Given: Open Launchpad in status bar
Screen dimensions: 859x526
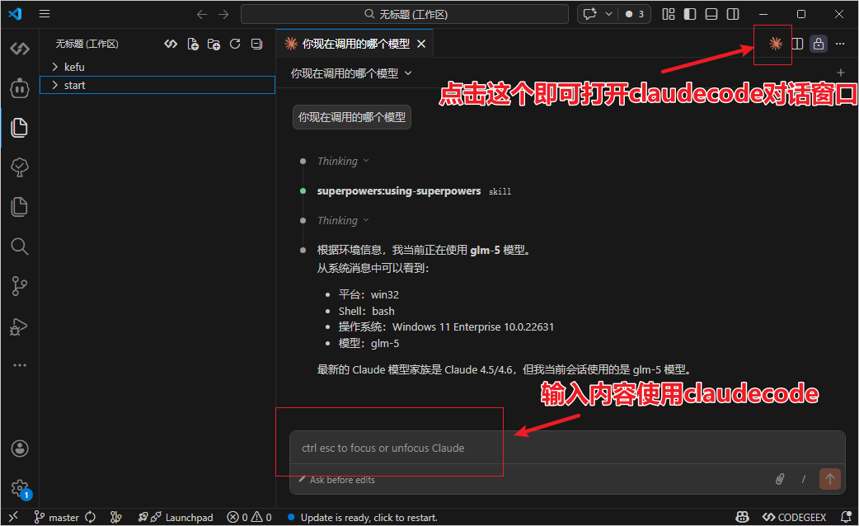Looking at the screenshot, I should point(176,517).
